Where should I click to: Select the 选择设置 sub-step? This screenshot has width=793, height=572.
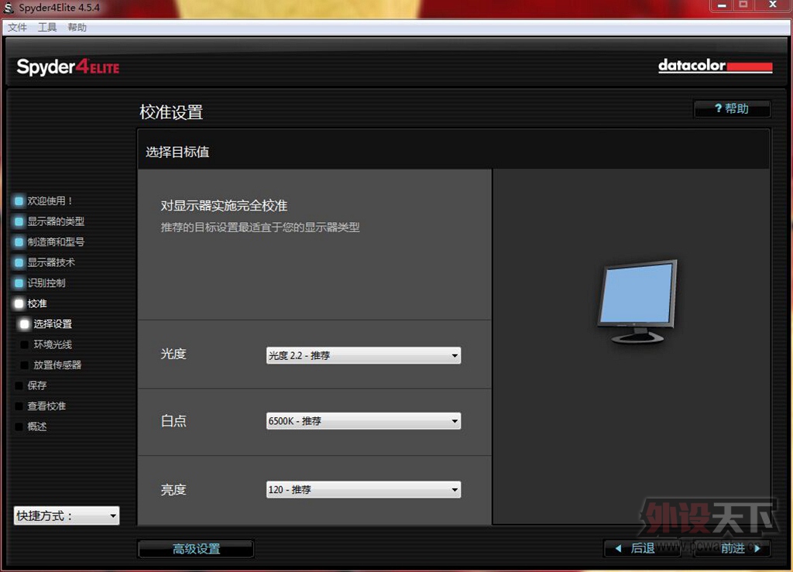click(x=53, y=324)
